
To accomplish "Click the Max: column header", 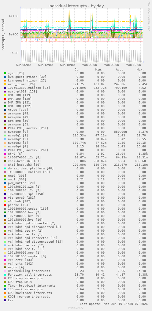I will tap(140, 69).
